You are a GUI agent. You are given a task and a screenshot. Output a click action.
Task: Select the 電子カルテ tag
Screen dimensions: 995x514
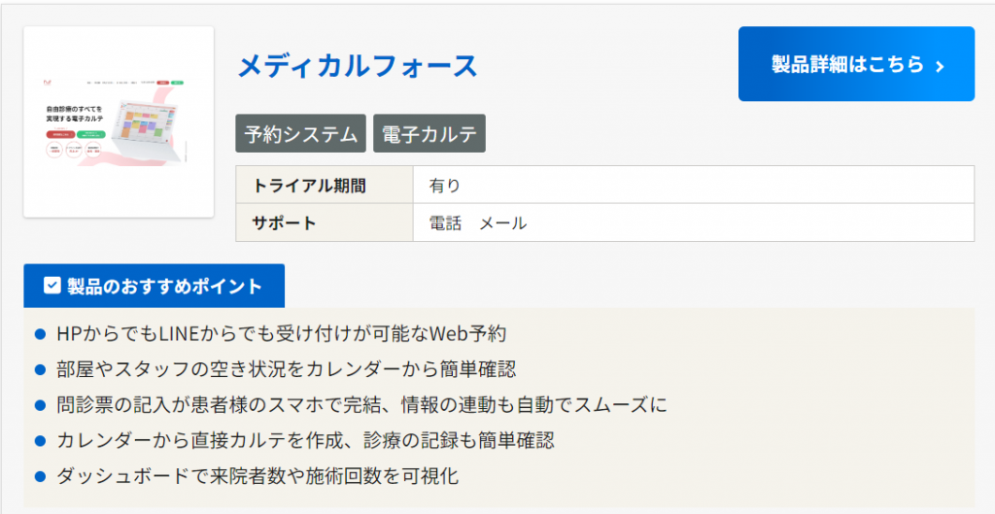[429, 134]
